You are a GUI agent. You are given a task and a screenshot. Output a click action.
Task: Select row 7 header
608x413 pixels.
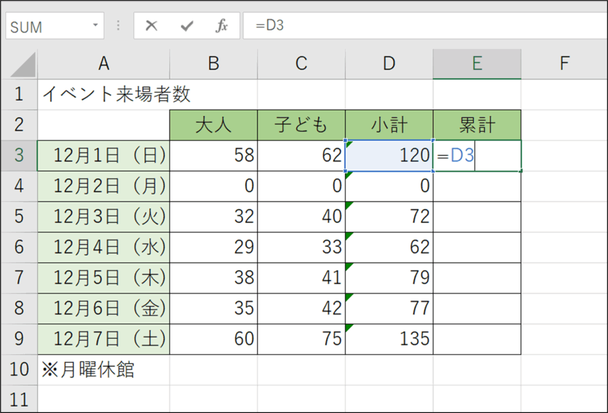point(19,278)
